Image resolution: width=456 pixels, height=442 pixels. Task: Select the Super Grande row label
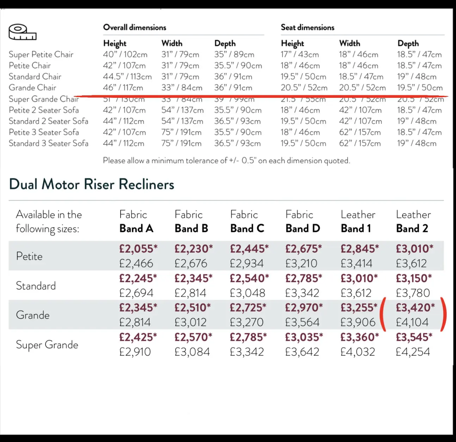click(x=47, y=345)
